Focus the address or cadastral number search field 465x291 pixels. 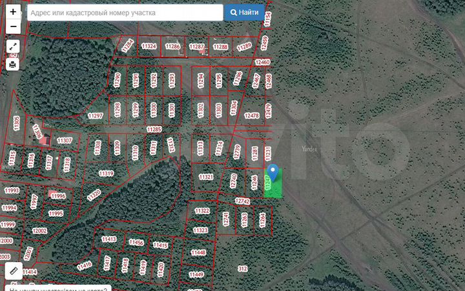click(x=125, y=12)
